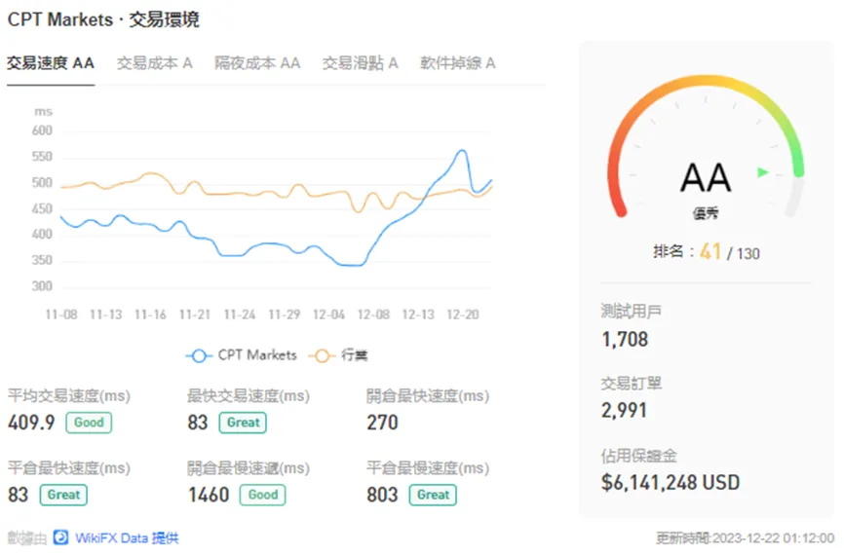The image size is (844, 555).
Task: Click the ranking number 41
Action: click(710, 251)
